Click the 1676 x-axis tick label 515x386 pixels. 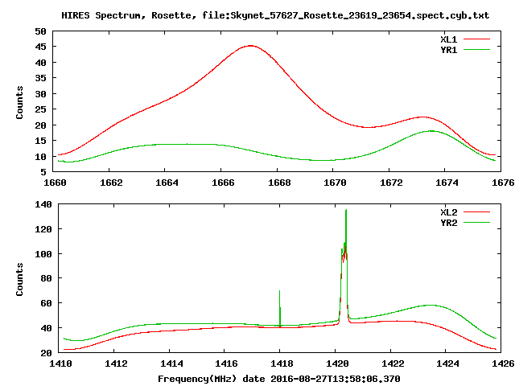click(x=503, y=183)
